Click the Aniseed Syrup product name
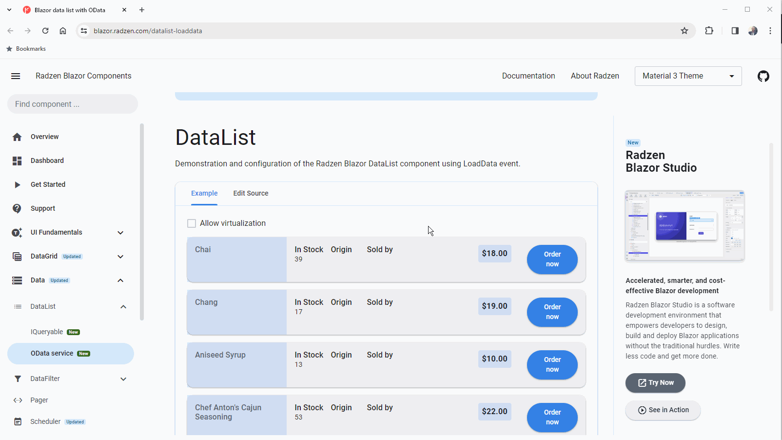 (220, 355)
